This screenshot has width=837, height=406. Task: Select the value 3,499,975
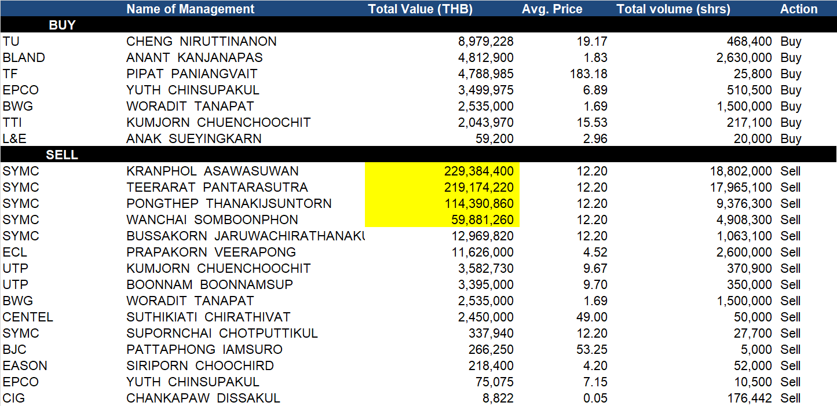485,90
